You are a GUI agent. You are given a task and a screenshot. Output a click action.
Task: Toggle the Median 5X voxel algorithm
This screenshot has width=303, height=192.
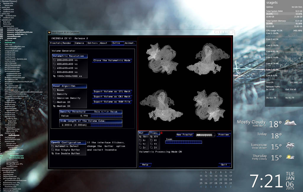click(x=54, y=106)
